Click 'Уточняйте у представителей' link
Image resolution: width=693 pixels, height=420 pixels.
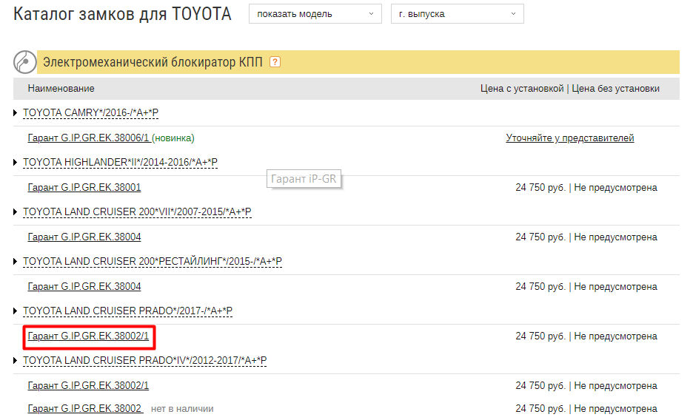pyautogui.click(x=569, y=138)
